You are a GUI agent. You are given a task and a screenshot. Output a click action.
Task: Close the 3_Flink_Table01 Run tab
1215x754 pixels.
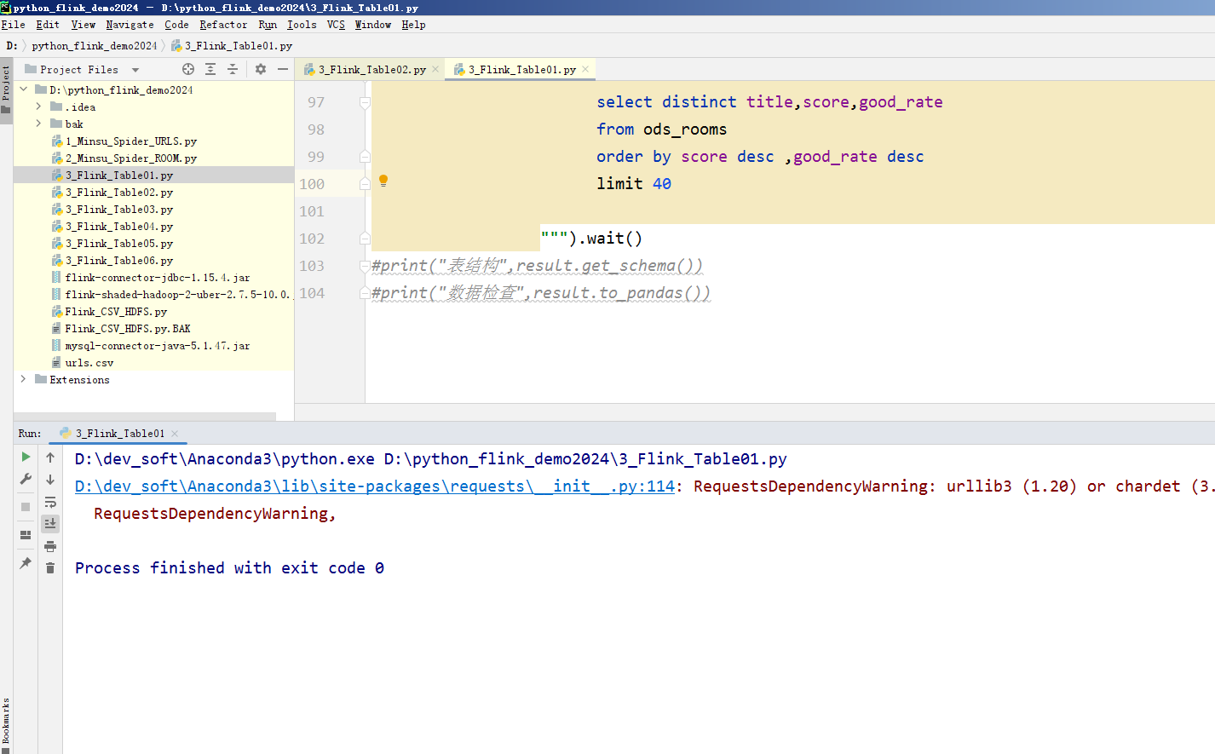tap(175, 434)
